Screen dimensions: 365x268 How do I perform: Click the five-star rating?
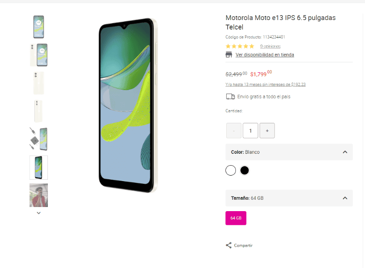(240, 46)
